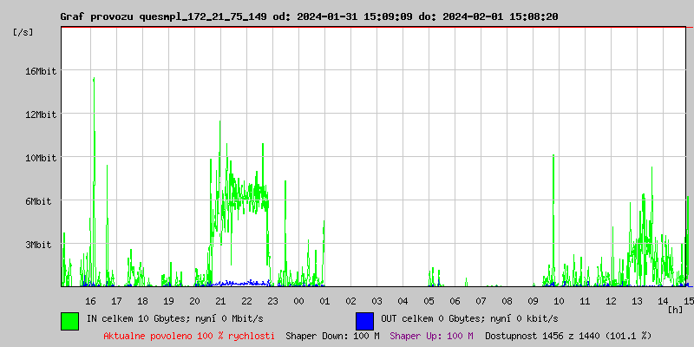The image size is (694, 347).
Task: Click the '[/s]' unit label at top left
Action: (23, 32)
